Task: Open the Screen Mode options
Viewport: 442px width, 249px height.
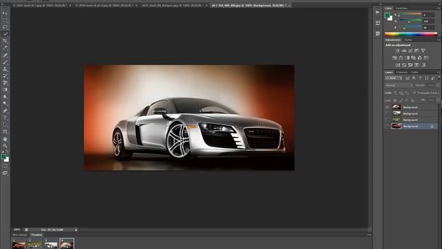Action: point(5,173)
